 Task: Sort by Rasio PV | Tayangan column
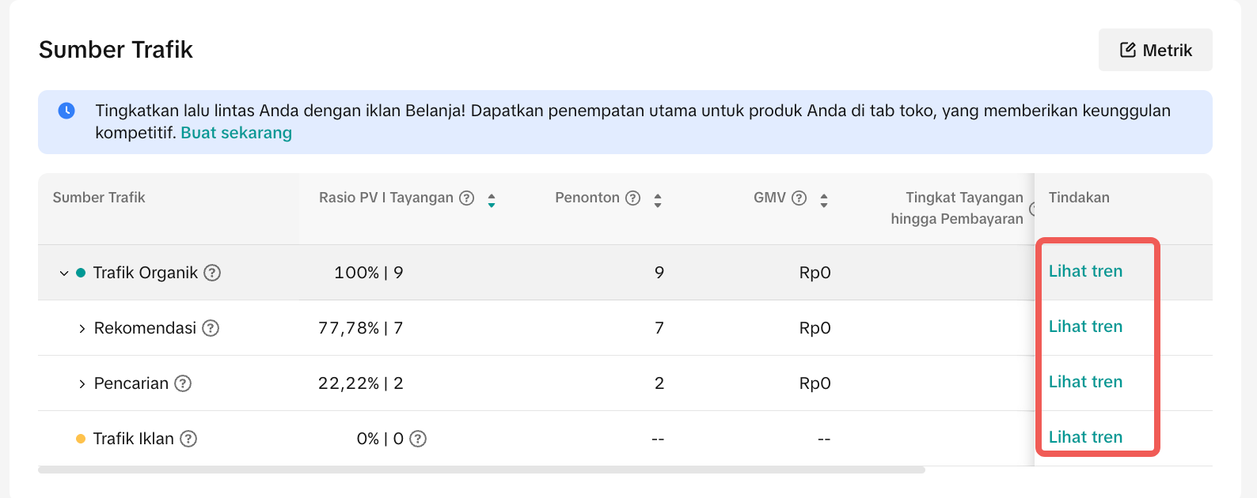pos(492,200)
